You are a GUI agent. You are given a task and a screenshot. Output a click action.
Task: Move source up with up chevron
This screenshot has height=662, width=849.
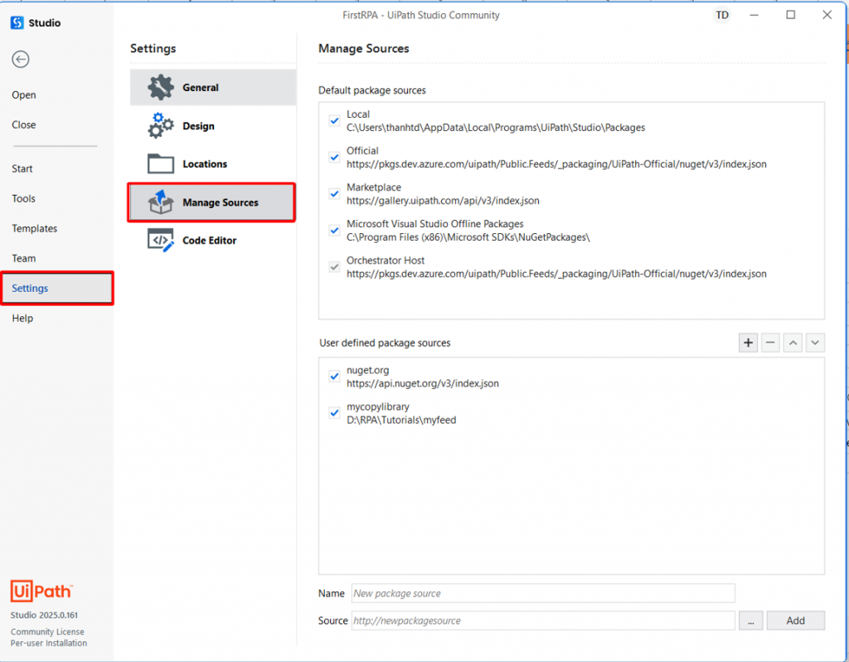click(x=793, y=343)
